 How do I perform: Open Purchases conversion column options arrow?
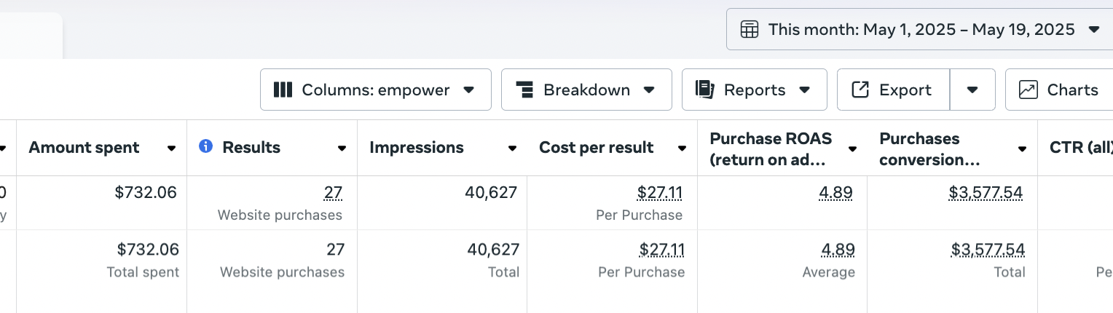(x=1022, y=148)
